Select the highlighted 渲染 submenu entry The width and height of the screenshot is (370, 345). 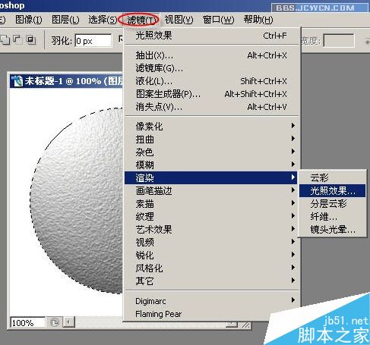(x=212, y=177)
